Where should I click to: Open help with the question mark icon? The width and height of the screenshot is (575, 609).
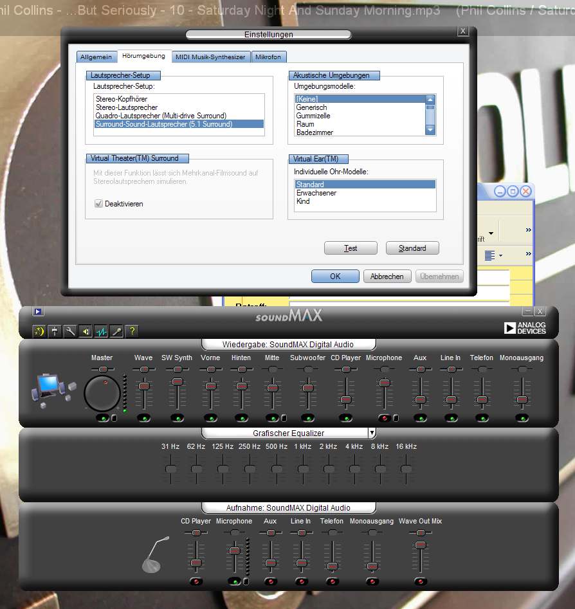[x=132, y=331]
